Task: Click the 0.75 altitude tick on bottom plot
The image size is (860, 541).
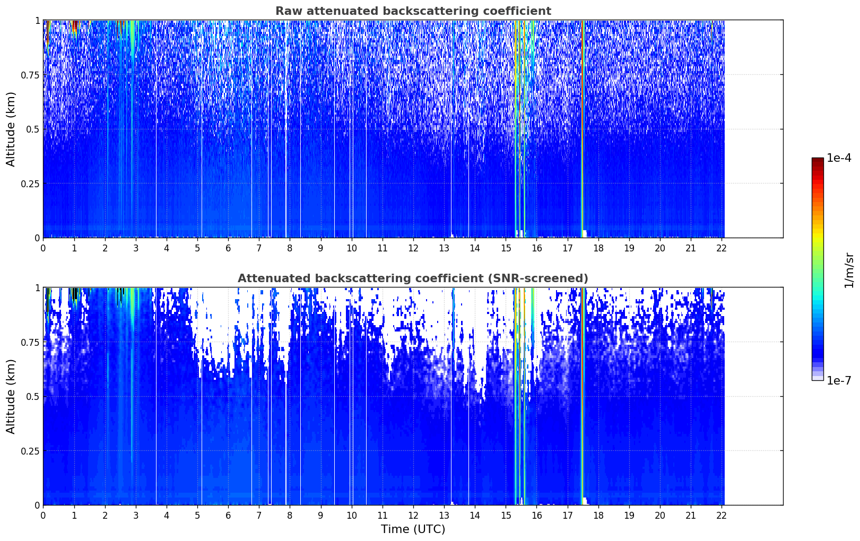Action: point(30,342)
